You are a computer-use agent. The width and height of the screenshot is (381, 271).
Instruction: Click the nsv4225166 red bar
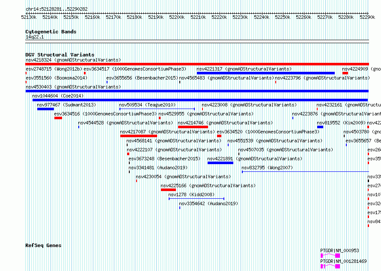(168, 190)
